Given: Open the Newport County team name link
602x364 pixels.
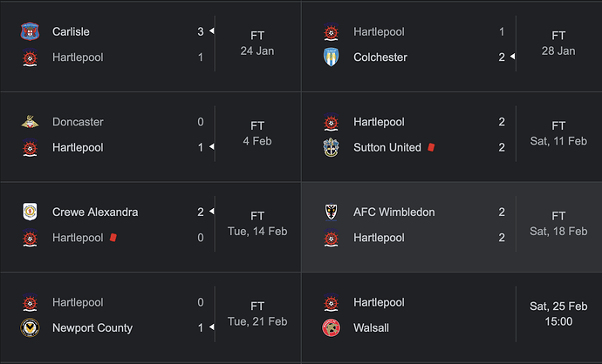Looking at the screenshot, I should [x=92, y=328].
